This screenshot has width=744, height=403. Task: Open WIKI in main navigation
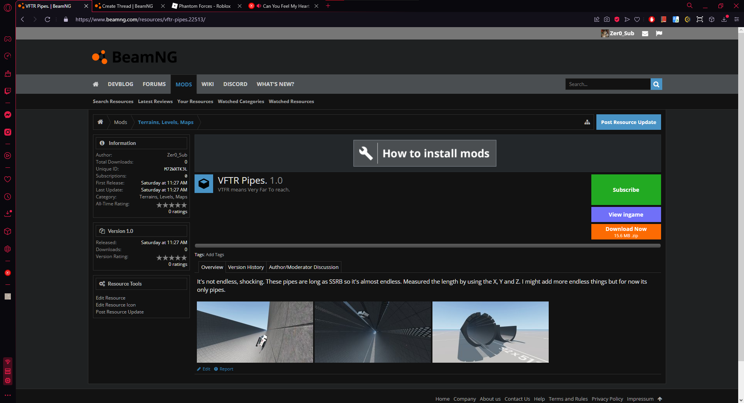pos(207,84)
